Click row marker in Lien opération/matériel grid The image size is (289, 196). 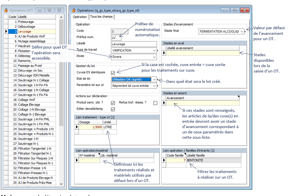click(x=77, y=160)
